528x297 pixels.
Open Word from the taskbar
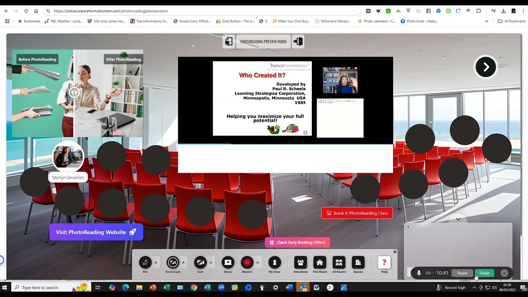pyautogui.click(x=289, y=288)
